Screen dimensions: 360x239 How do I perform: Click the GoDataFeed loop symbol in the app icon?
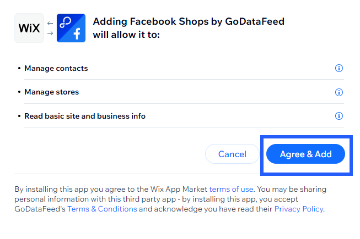pyautogui.click(x=66, y=23)
